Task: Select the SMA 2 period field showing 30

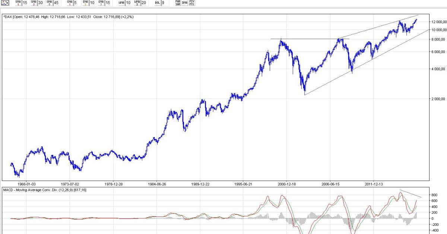Action: (41, 3)
